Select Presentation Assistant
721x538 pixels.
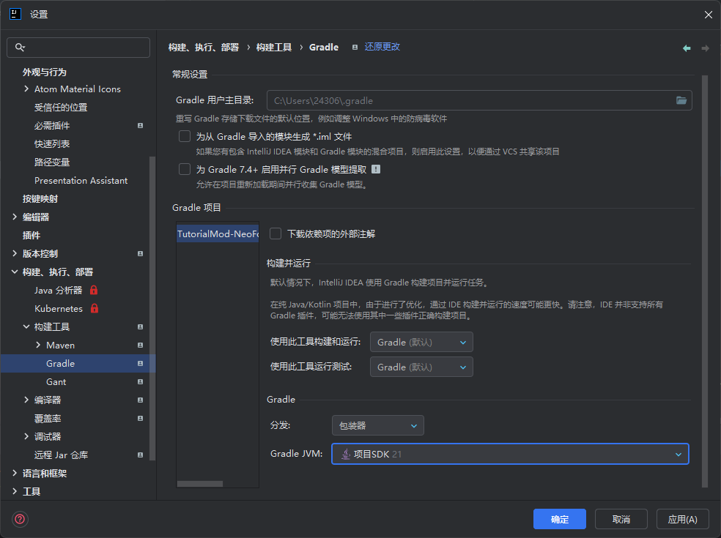pos(81,181)
